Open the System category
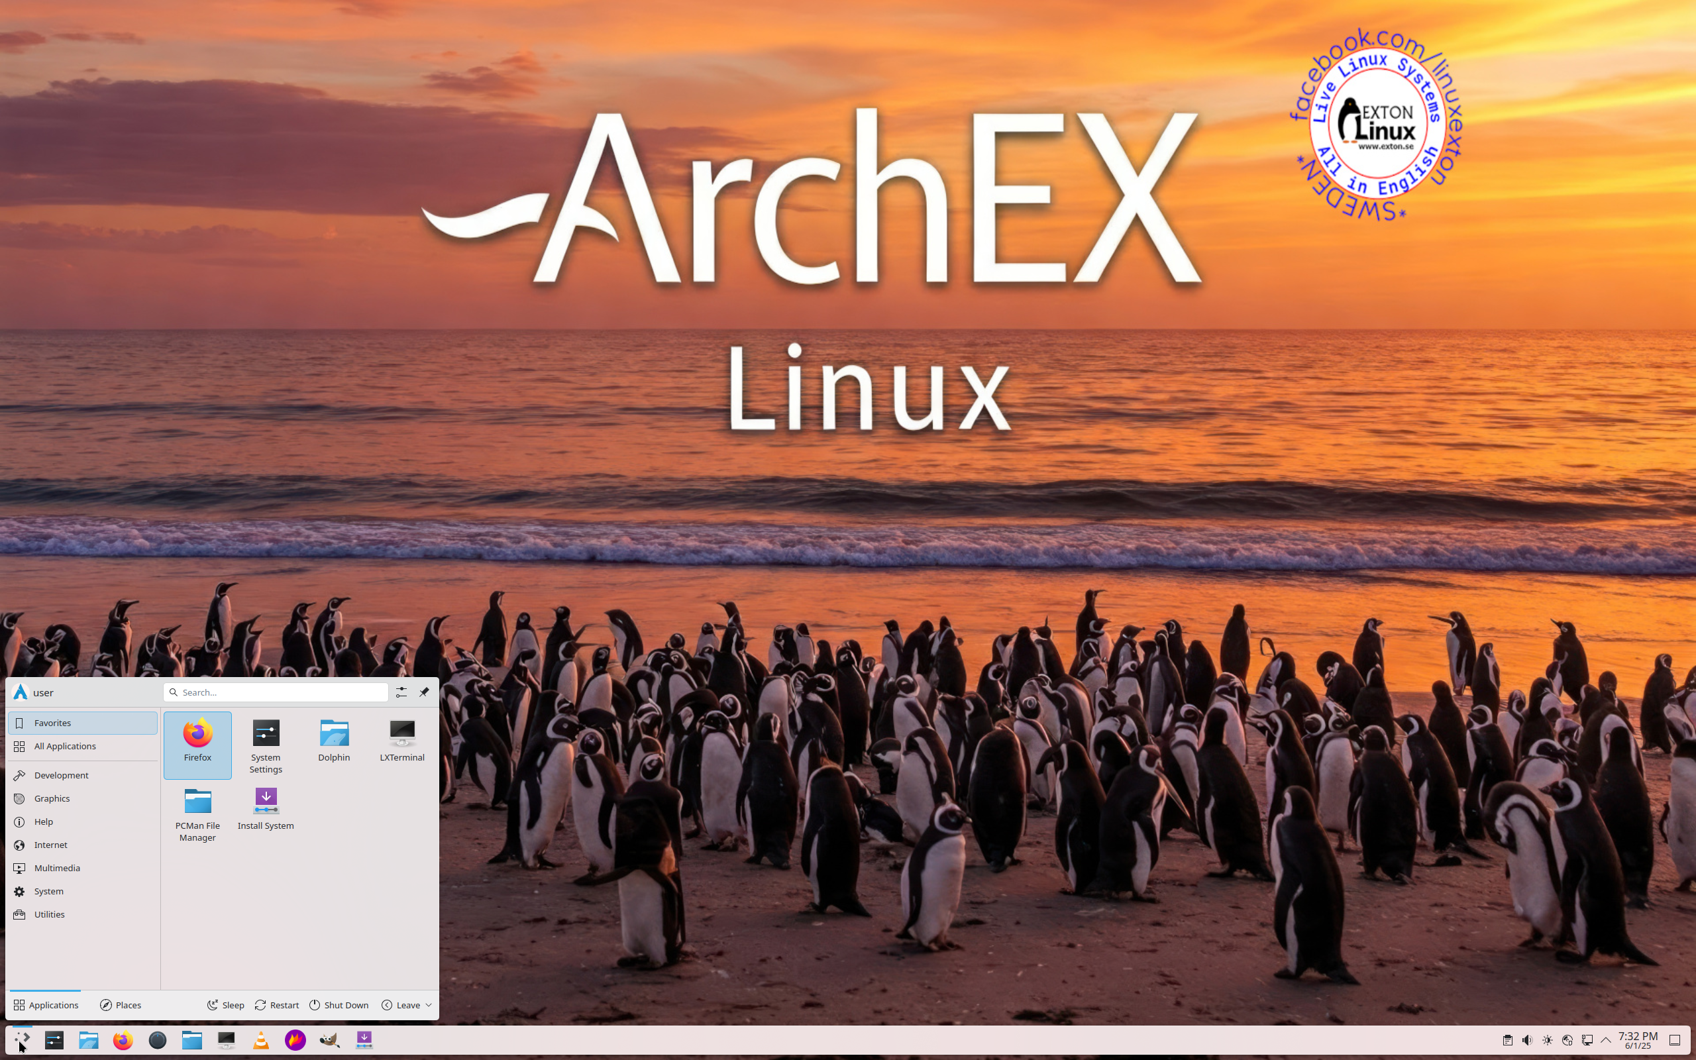Screen dimensions: 1696x1060 tap(83, 890)
